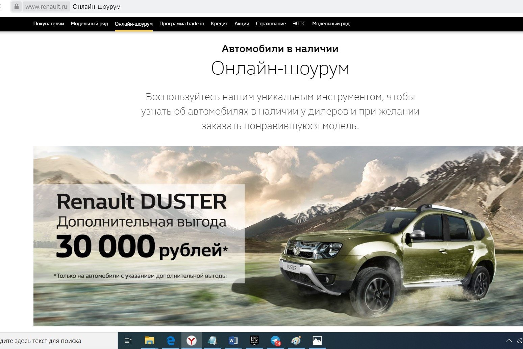View site security via the address bar lock
Image resolution: width=523 pixels, height=349 pixels.
click(x=16, y=6)
